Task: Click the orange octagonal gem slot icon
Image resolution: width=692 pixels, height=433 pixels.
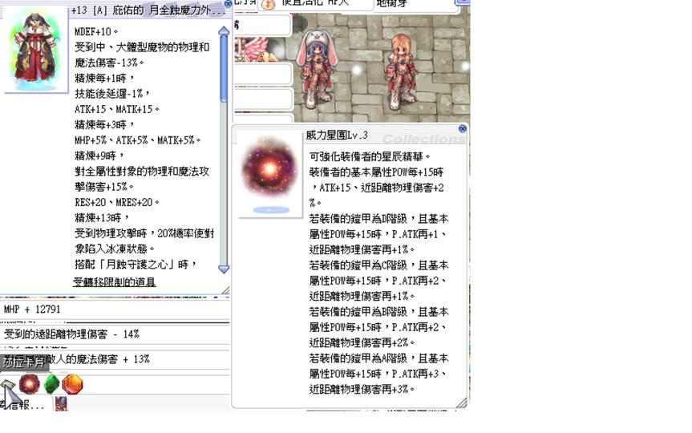Action: (72, 384)
